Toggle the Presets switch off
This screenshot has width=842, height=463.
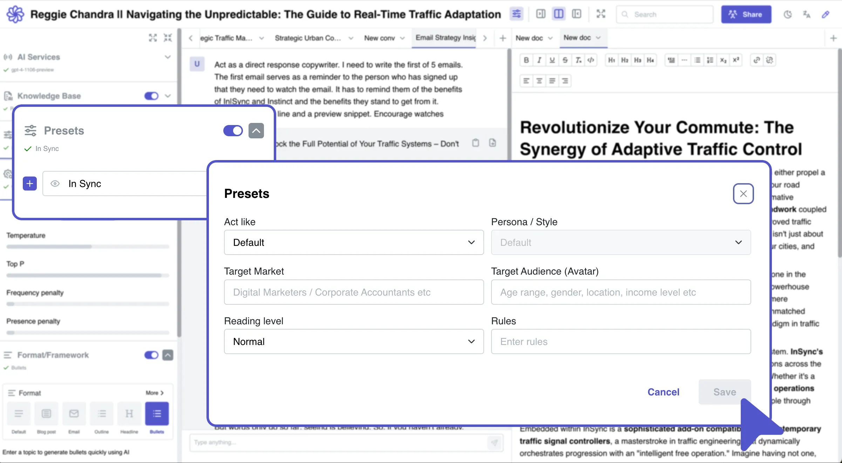pos(233,131)
